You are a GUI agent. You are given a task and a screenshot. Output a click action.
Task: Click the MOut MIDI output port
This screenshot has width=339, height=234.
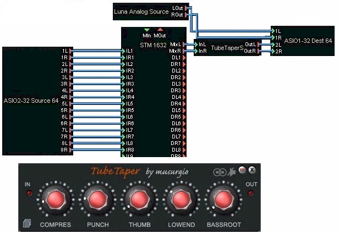tap(160, 29)
